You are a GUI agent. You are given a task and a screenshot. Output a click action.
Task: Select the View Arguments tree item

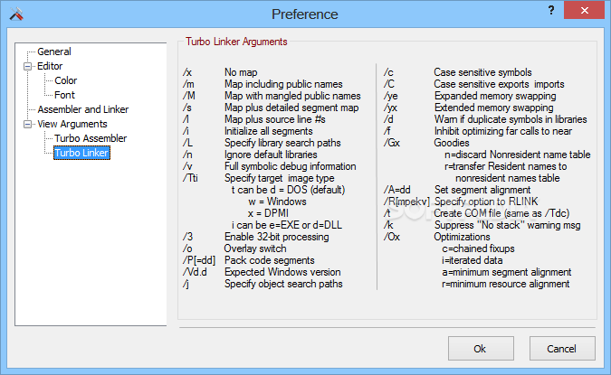72,124
